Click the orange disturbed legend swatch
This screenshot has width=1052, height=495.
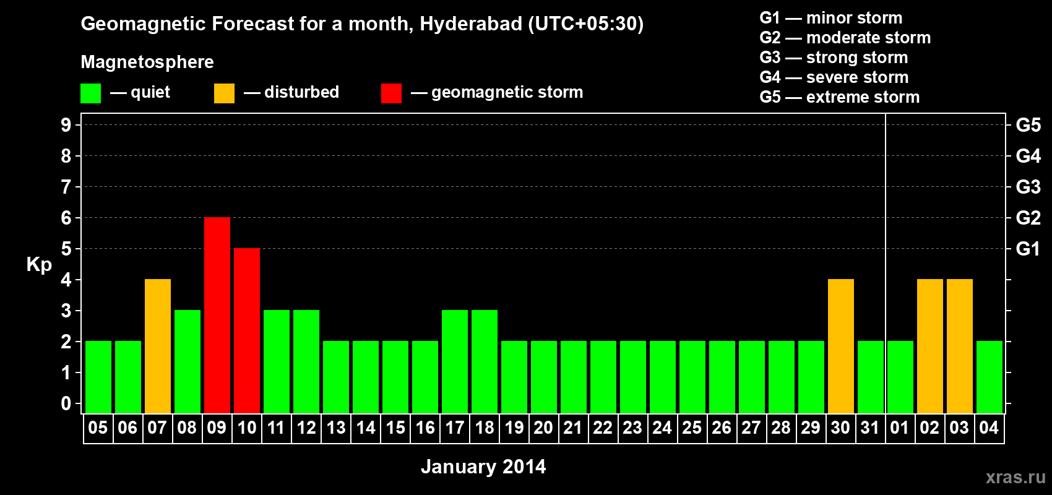click(224, 93)
